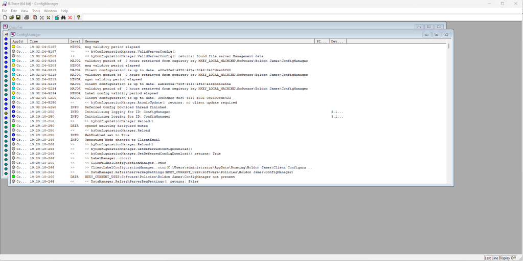Click the red X toolbar icon
This screenshot has width=523, height=261.
70,17
